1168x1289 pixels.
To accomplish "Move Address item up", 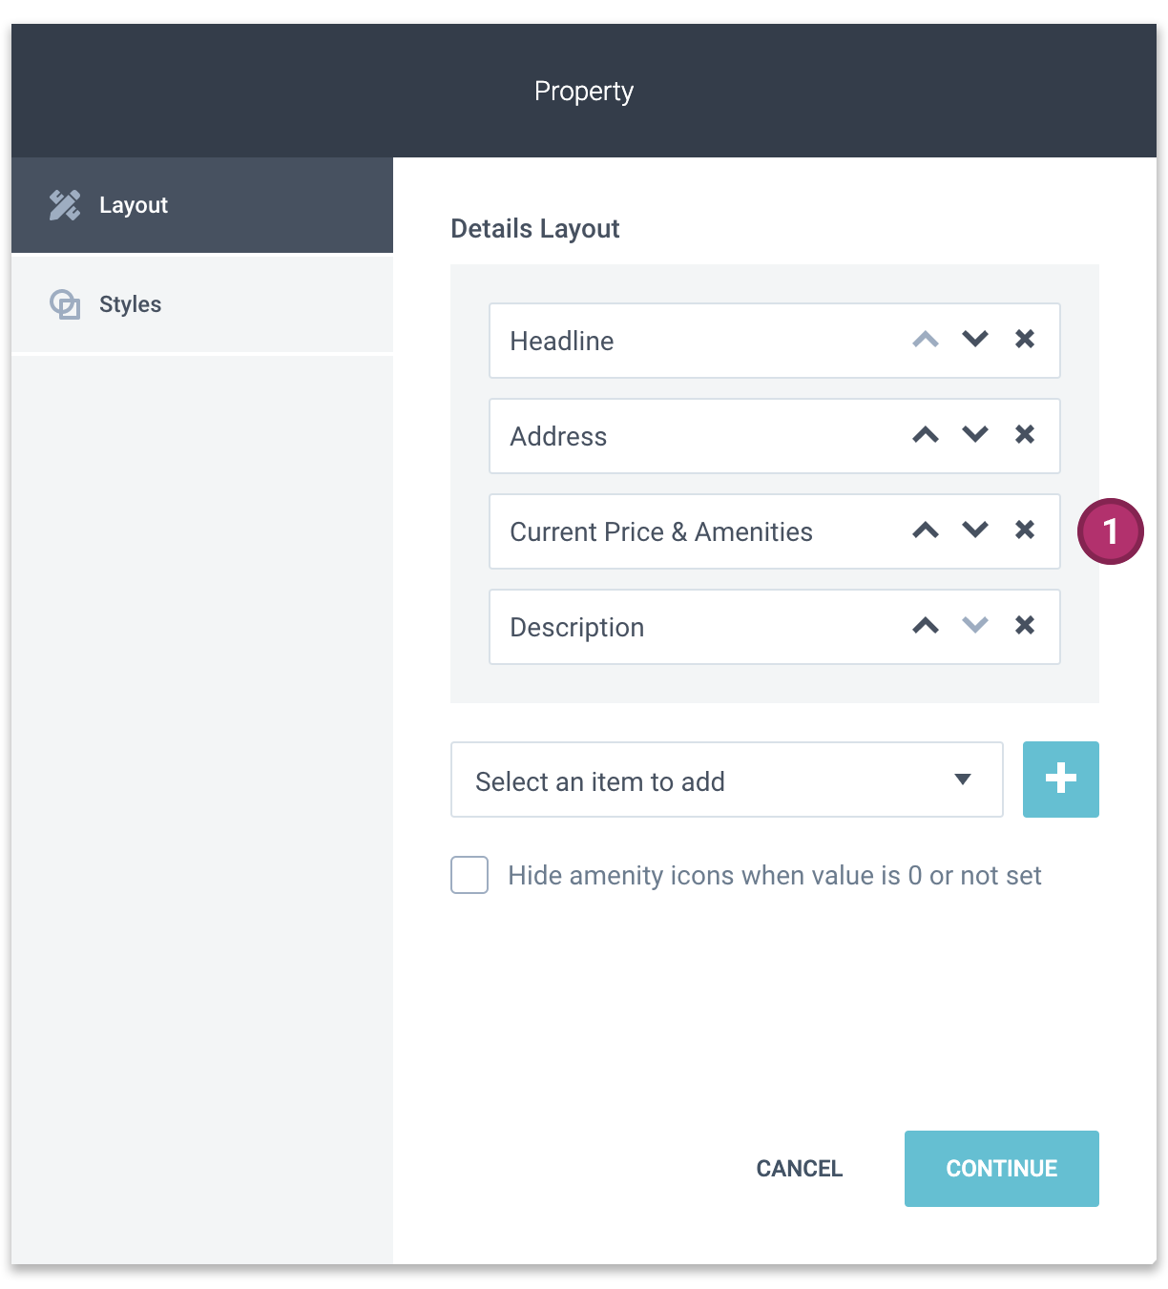I will pos(926,435).
